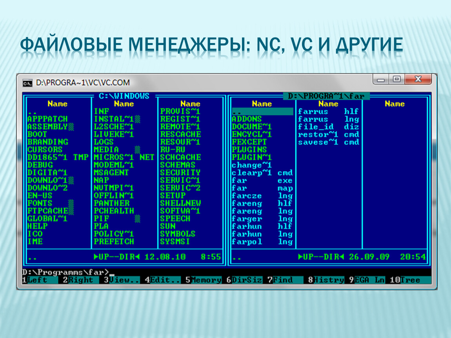Select the restor~1 cmd file
The image size is (451, 338).
(x=329, y=134)
